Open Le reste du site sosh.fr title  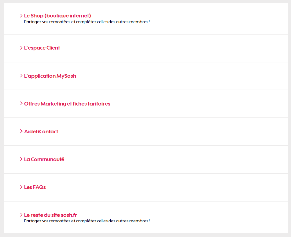50,215
